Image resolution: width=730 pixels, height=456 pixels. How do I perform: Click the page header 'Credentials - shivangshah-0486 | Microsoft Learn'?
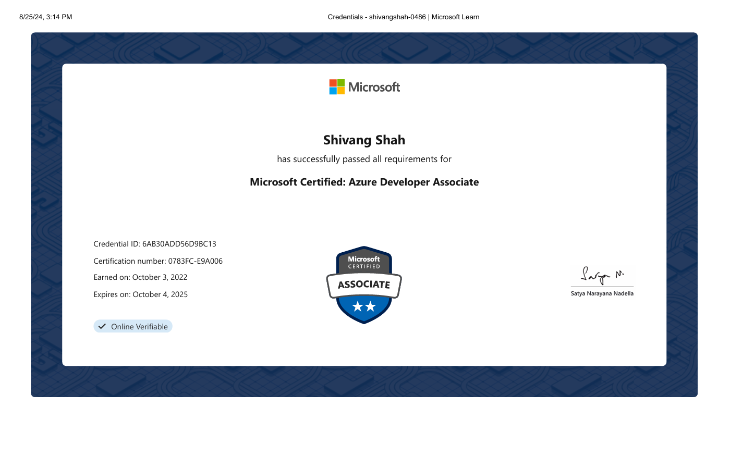pyautogui.click(x=404, y=17)
